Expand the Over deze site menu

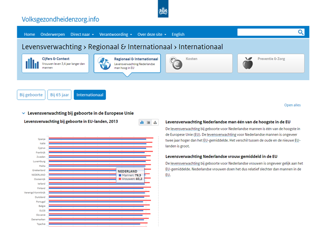152,35
